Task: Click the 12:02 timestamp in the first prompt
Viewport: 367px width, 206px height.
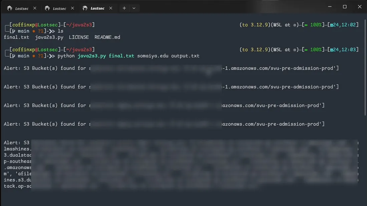Action: 349,25
